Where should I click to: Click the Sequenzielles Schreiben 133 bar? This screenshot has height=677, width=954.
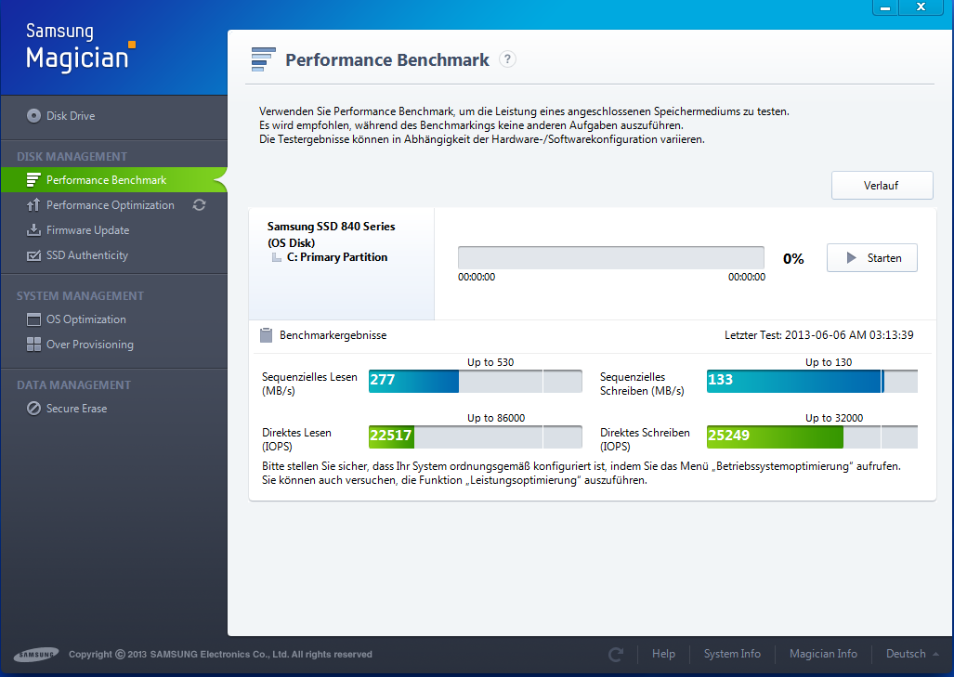coord(812,381)
